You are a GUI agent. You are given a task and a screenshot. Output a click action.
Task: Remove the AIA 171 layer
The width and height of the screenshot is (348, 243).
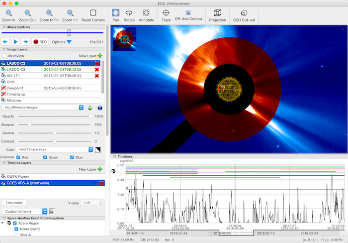[x=97, y=76]
